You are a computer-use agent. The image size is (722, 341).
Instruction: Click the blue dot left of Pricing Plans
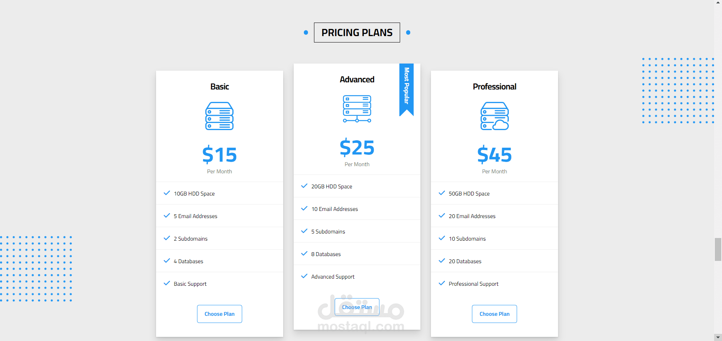click(306, 33)
